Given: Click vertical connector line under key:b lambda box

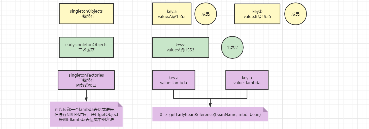Looking at the screenshot, I should coord(247,94).
